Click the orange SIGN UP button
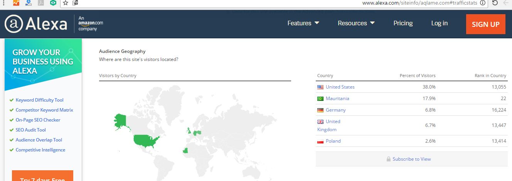The image size is (512, 181). click(x=486, y=24)
